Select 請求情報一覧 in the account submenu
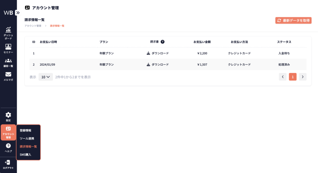318x173 pixels. coord(28,146)
